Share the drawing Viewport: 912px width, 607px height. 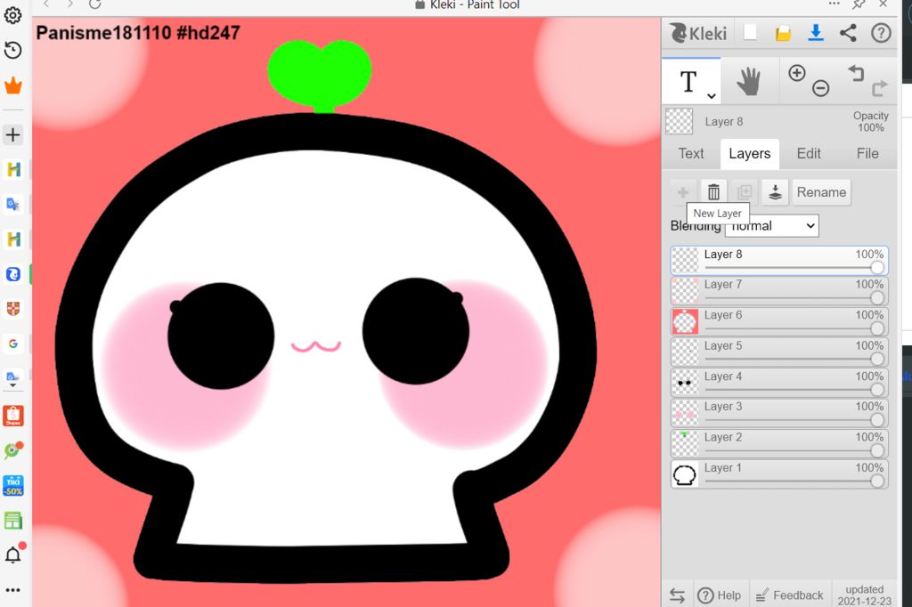pos(848,33)
